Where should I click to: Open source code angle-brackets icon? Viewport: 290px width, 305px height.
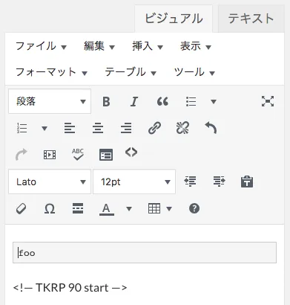131,152
